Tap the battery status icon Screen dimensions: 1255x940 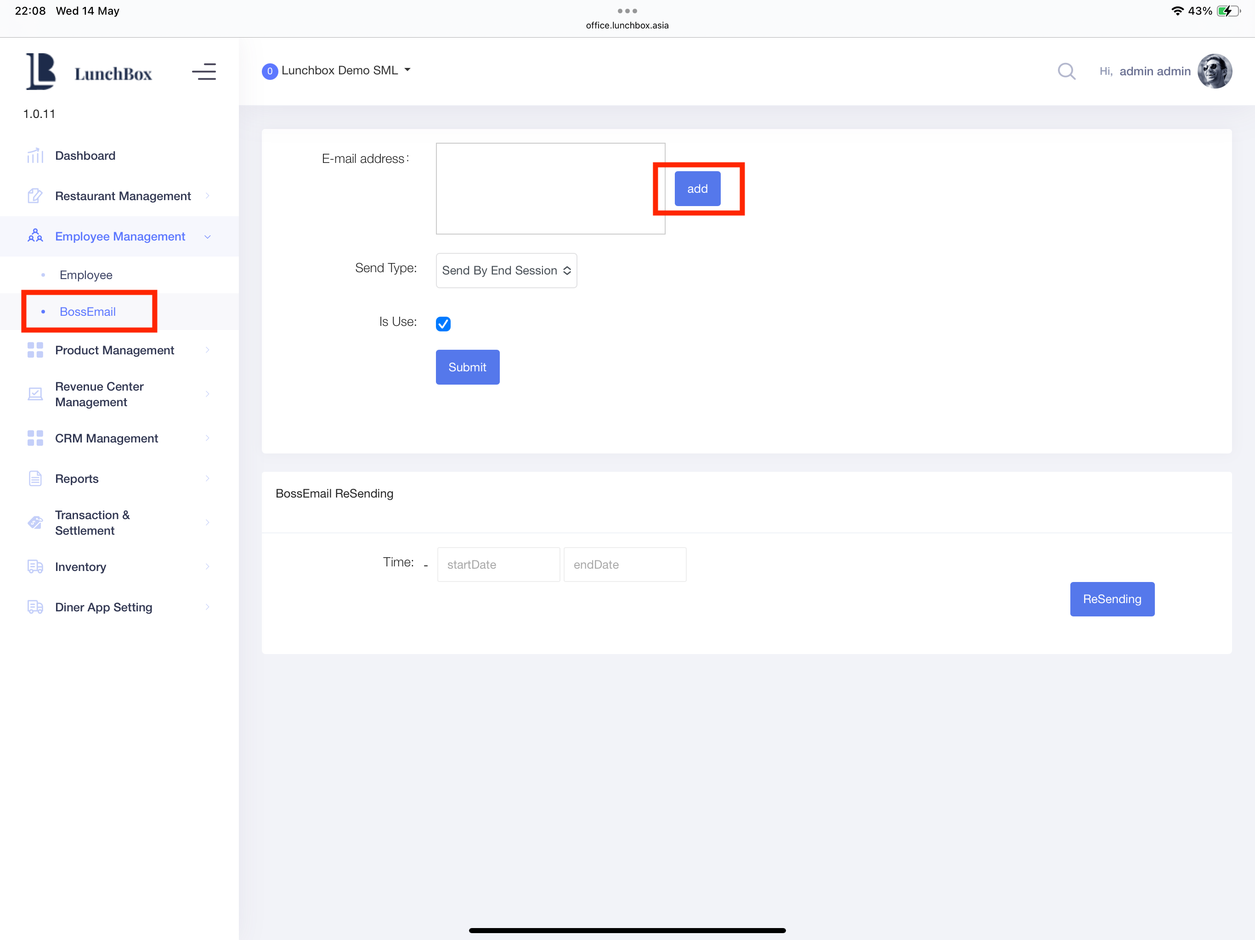(x=1228, y=11)
